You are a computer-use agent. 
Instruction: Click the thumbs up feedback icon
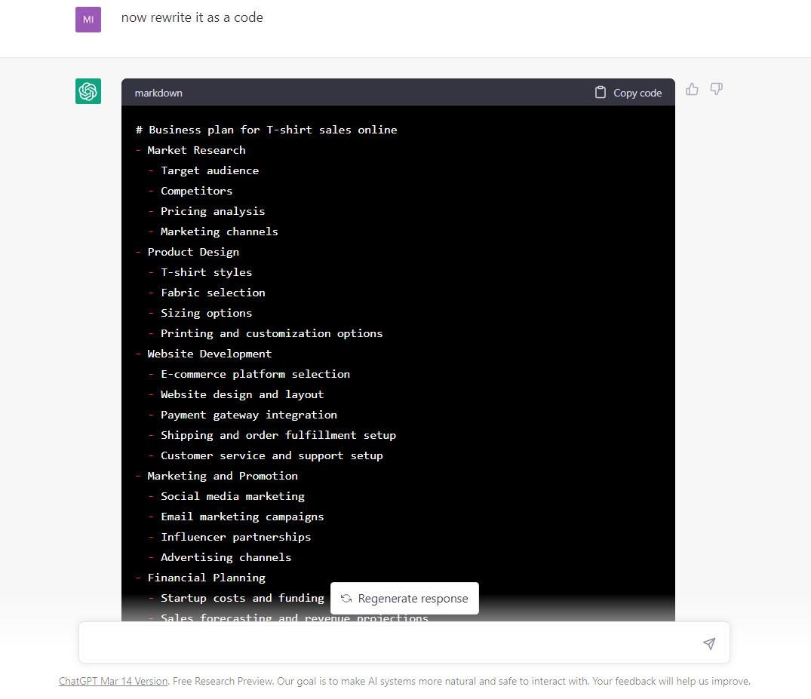pos(692,90)
